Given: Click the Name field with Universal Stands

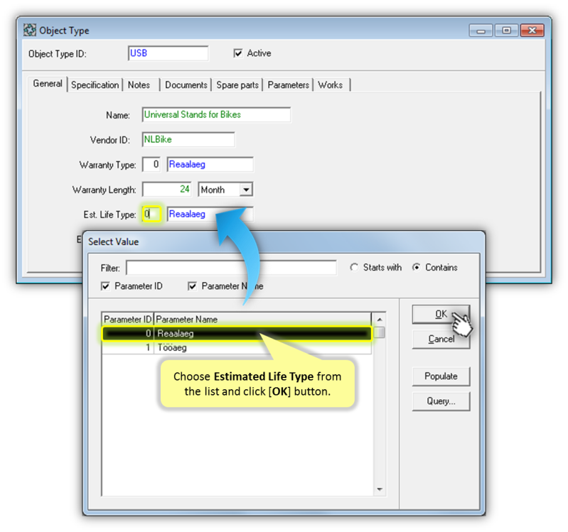Looking at the screenshot, I should tap(216, 115).
